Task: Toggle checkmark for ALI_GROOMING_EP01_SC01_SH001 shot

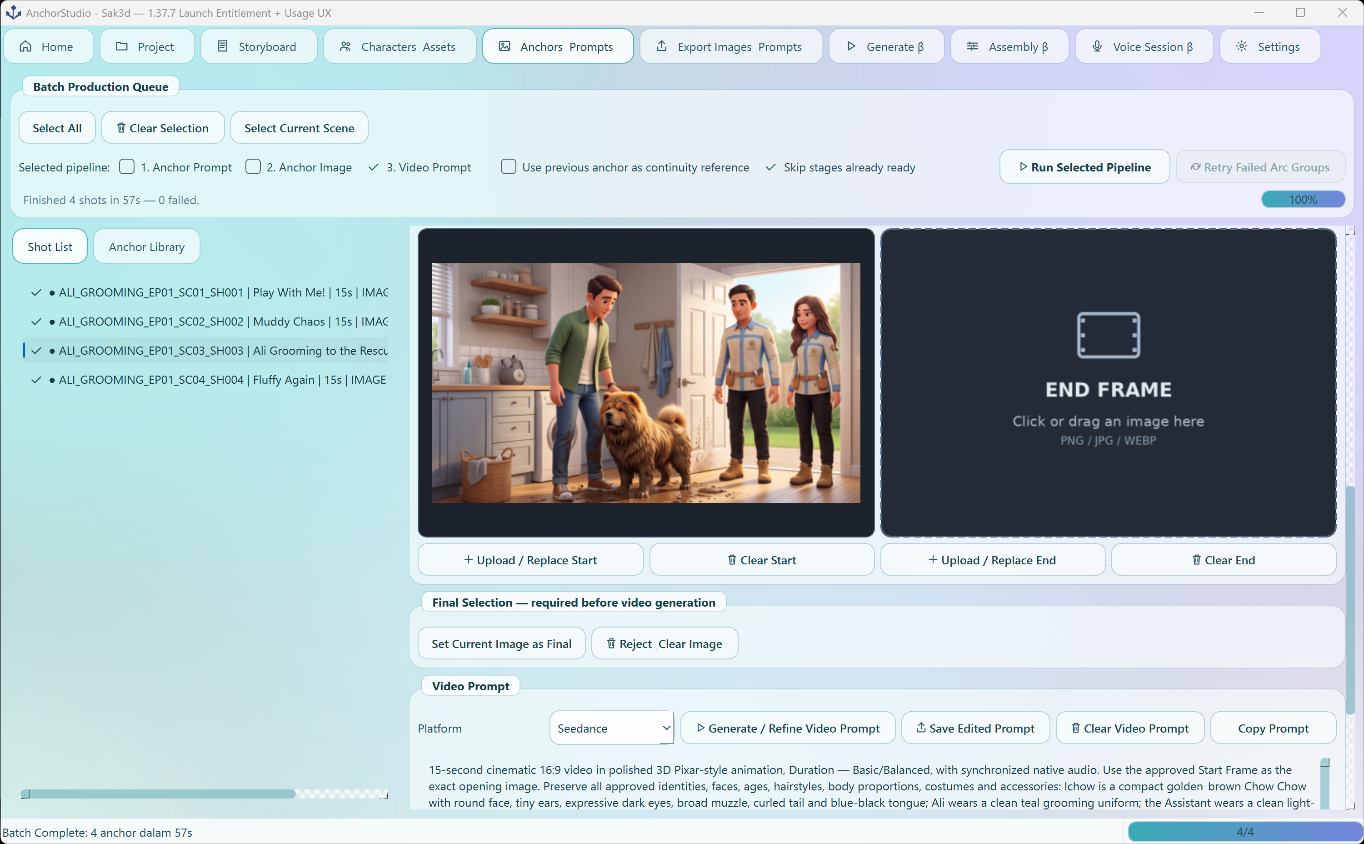Action: pyautogui.click(x=36, y=292)
